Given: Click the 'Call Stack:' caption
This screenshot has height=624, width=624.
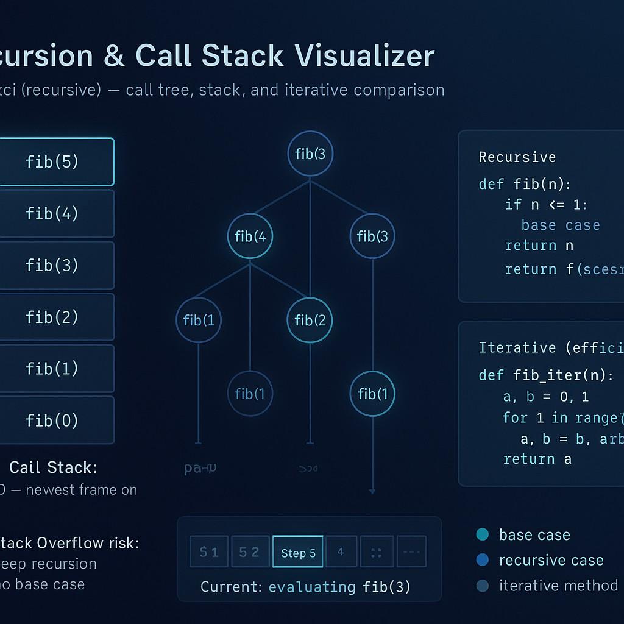Looking at the screenshot, I should click(54, 467).
